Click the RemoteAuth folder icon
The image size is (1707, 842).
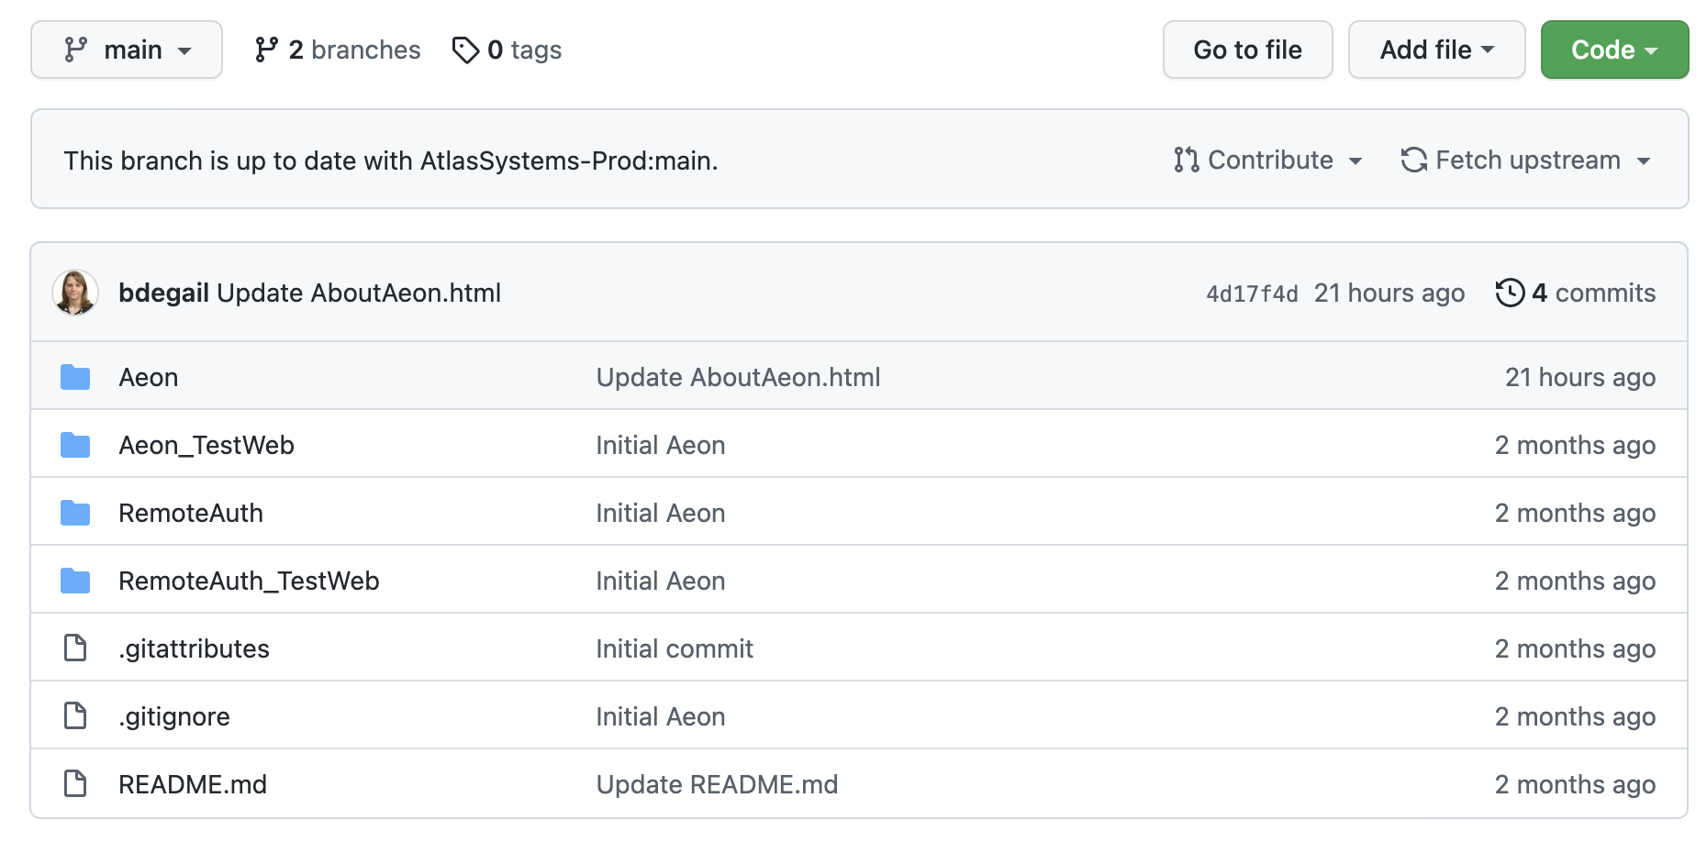75,512
